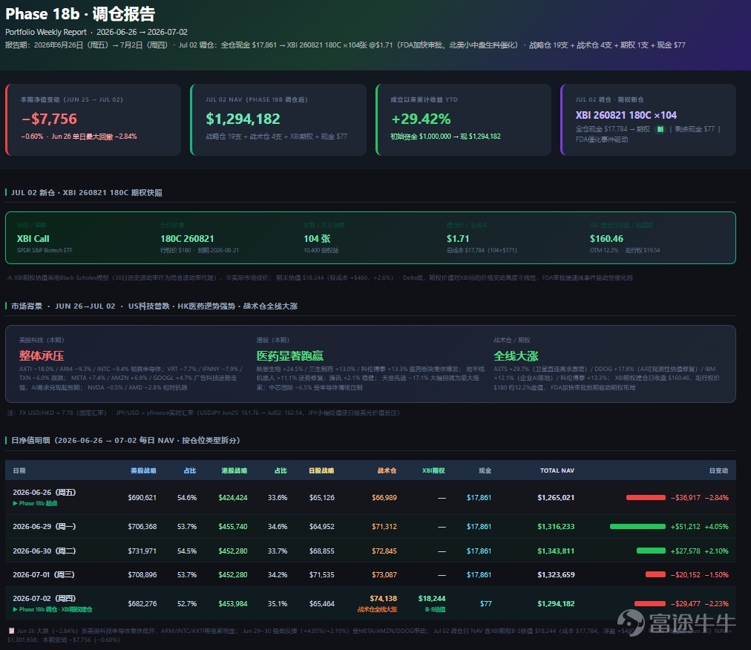Click the $18,244 XBI option value
The image size is (751, 650).
pyautogui.click(x=432, y=598)
